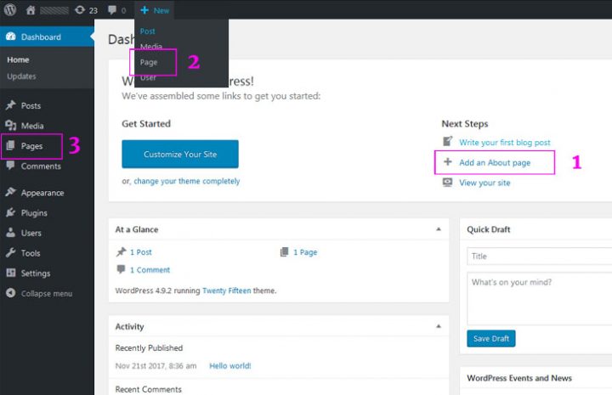The height and width of the screenshot is (395, 612).
Task: Click the Save Draft button
Action: tap(491, 338)
